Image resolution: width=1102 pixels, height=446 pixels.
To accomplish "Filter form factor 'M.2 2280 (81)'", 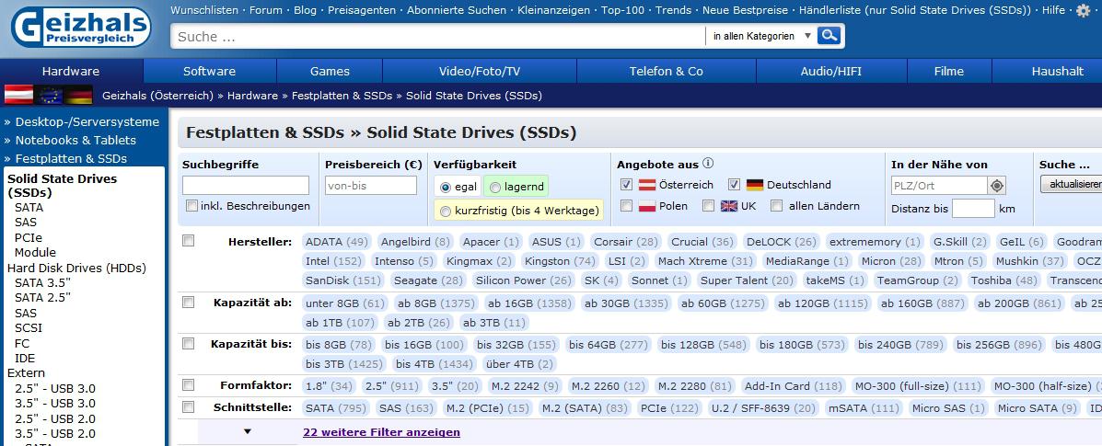I will [694, 386].
